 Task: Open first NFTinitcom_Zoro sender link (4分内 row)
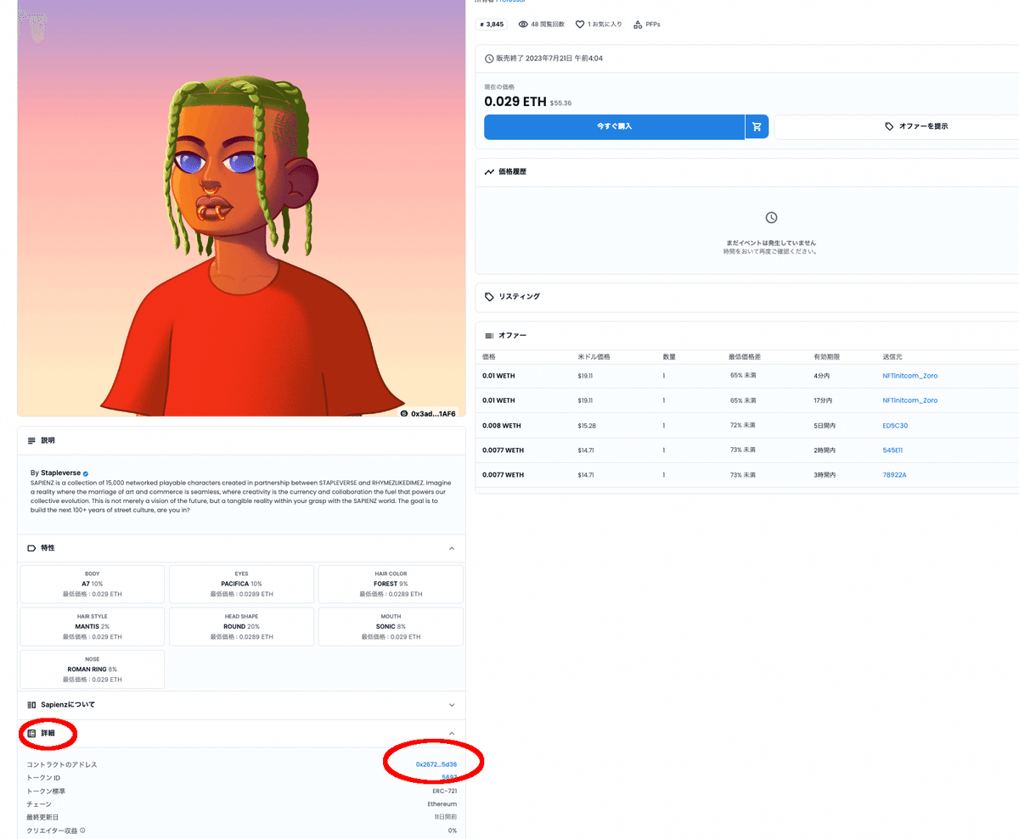pos(910,375)
